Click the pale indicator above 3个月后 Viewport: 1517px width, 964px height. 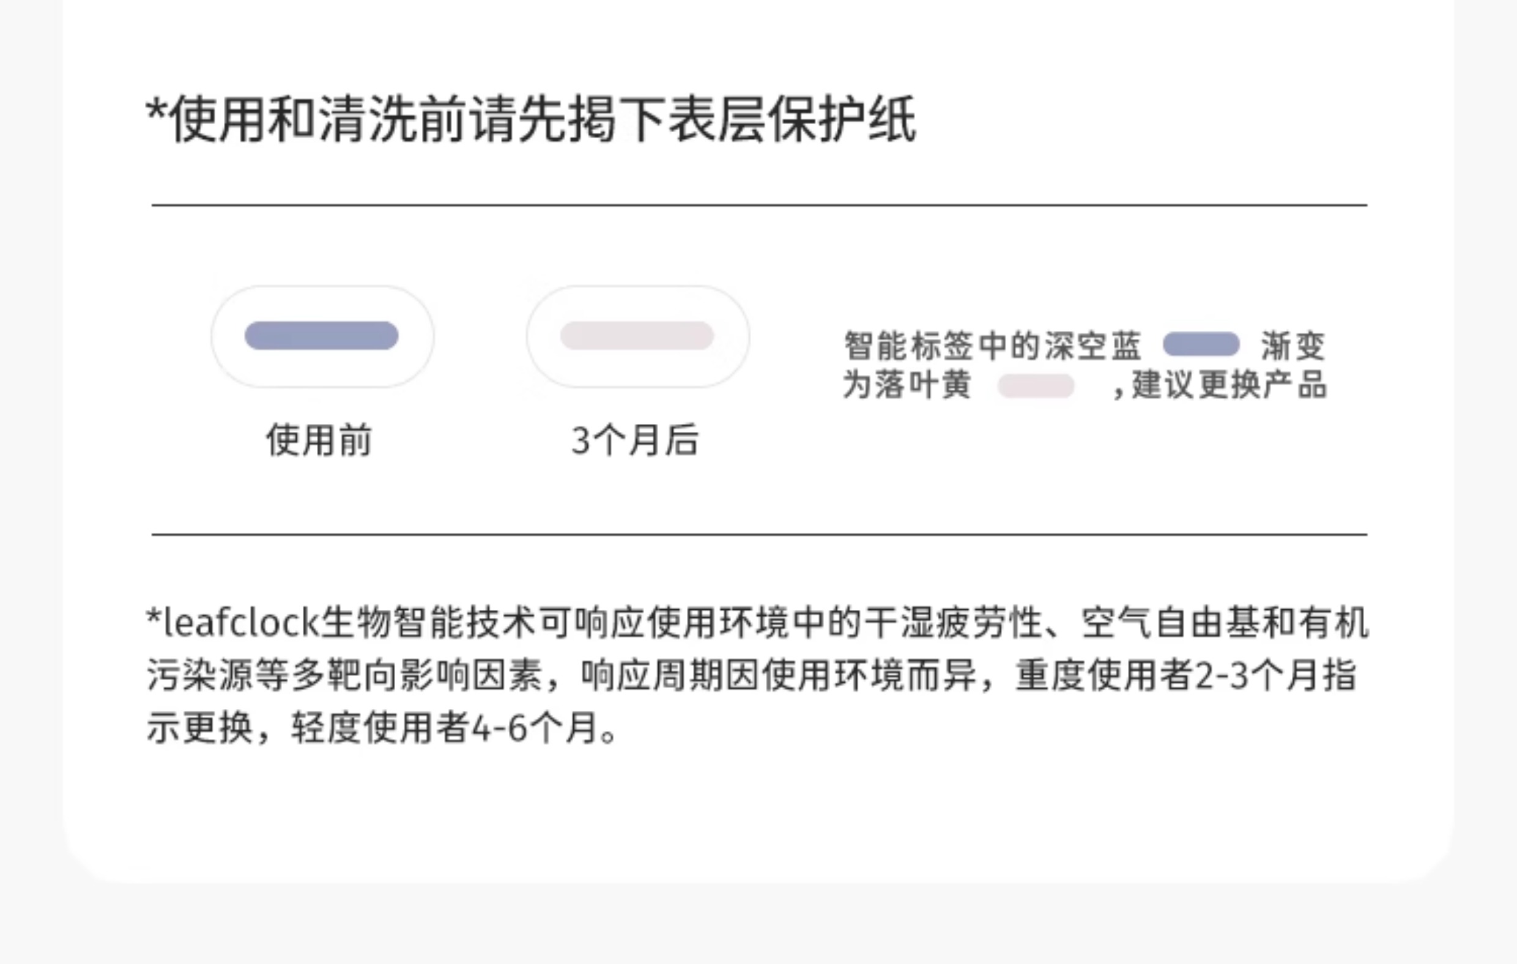pyautogui.click(x=637, y=335)
